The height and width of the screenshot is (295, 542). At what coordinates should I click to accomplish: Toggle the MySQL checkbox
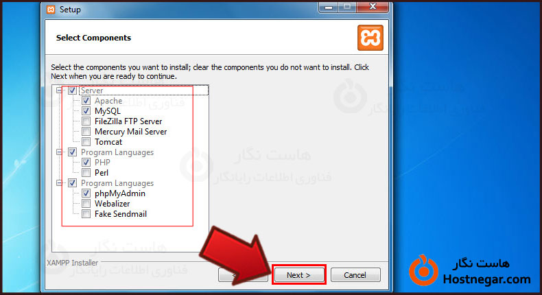[86, 111]
